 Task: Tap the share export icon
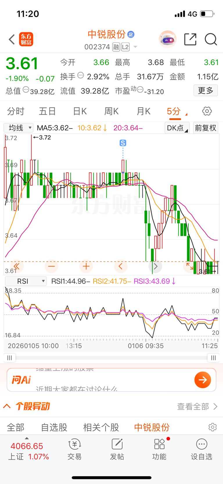190,39
